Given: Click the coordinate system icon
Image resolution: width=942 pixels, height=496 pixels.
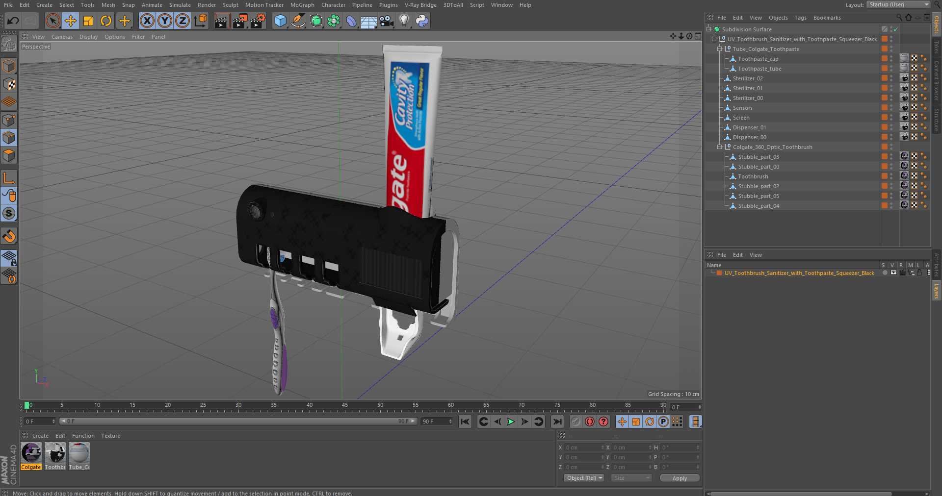Looking at the screenshot, I should [201, 21].
